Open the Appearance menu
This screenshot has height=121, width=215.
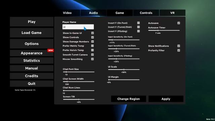32,53
